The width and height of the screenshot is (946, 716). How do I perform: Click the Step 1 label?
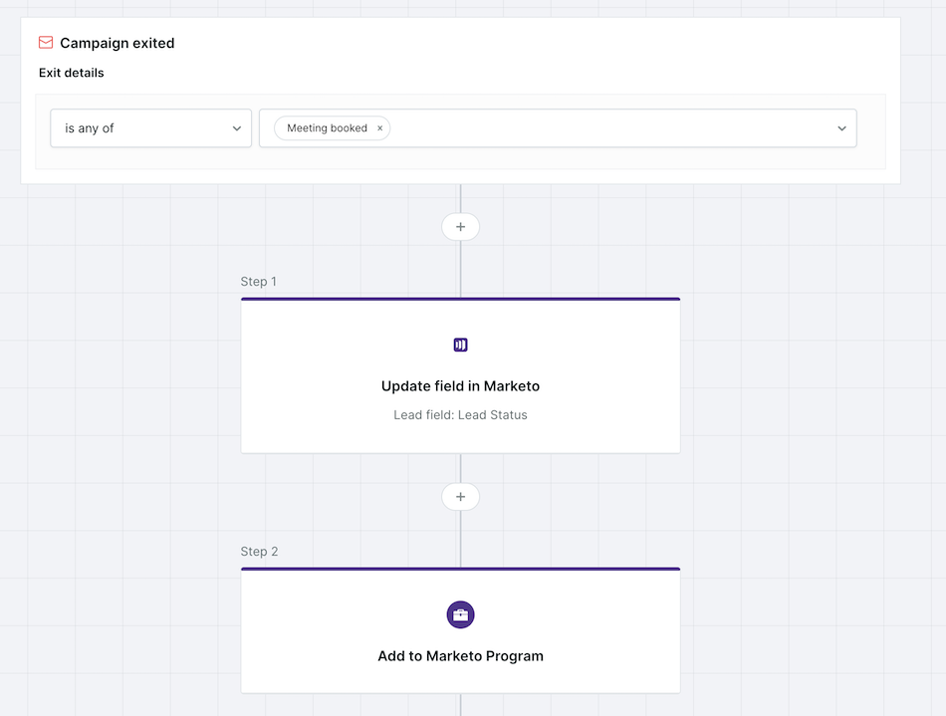click(x=258, y=281)
